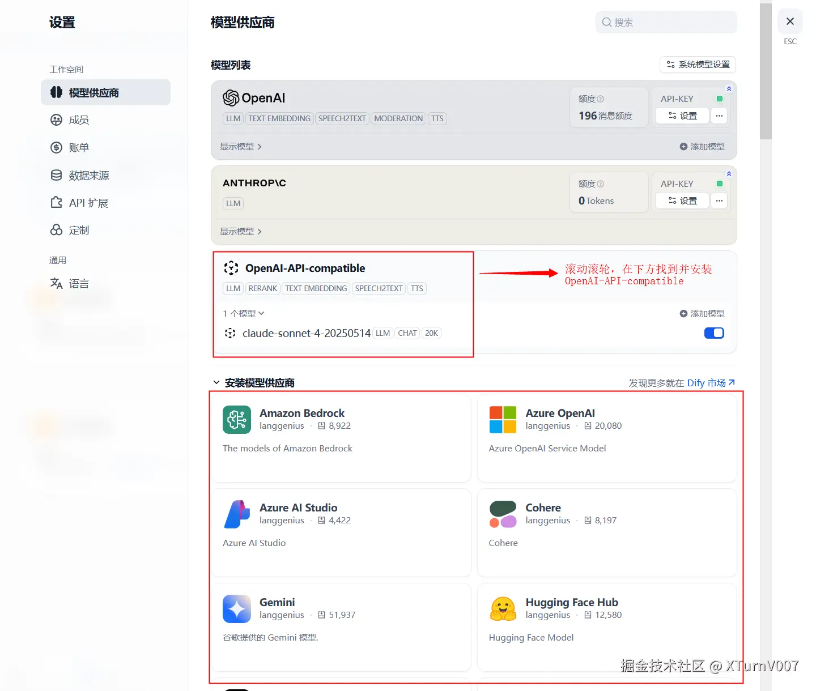The height and width of the screenshot is (691, 816).
Task: Click the Gemini star icon
Action: 237,609
